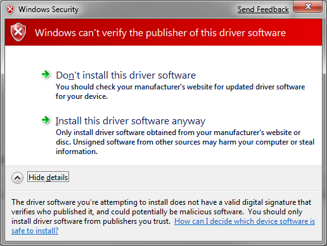Click green arrow beside Install anyway option

[46, 120]
